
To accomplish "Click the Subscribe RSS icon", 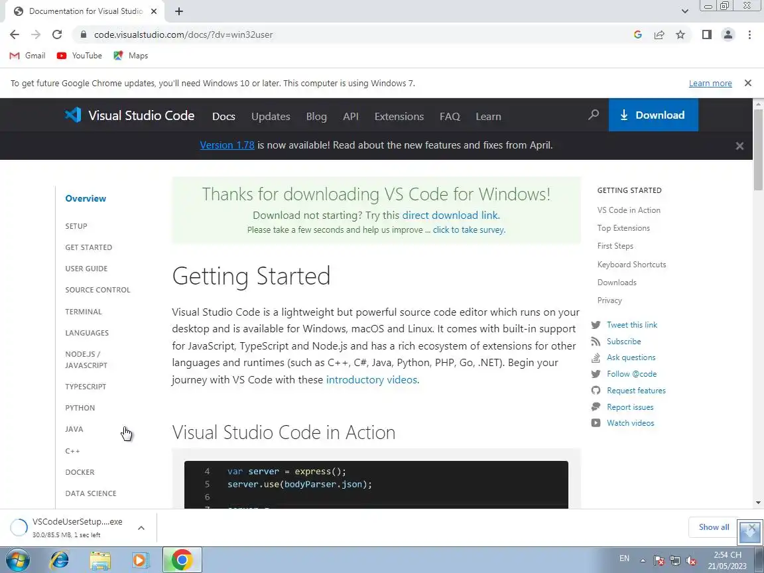I will click(x=596, y=342).
